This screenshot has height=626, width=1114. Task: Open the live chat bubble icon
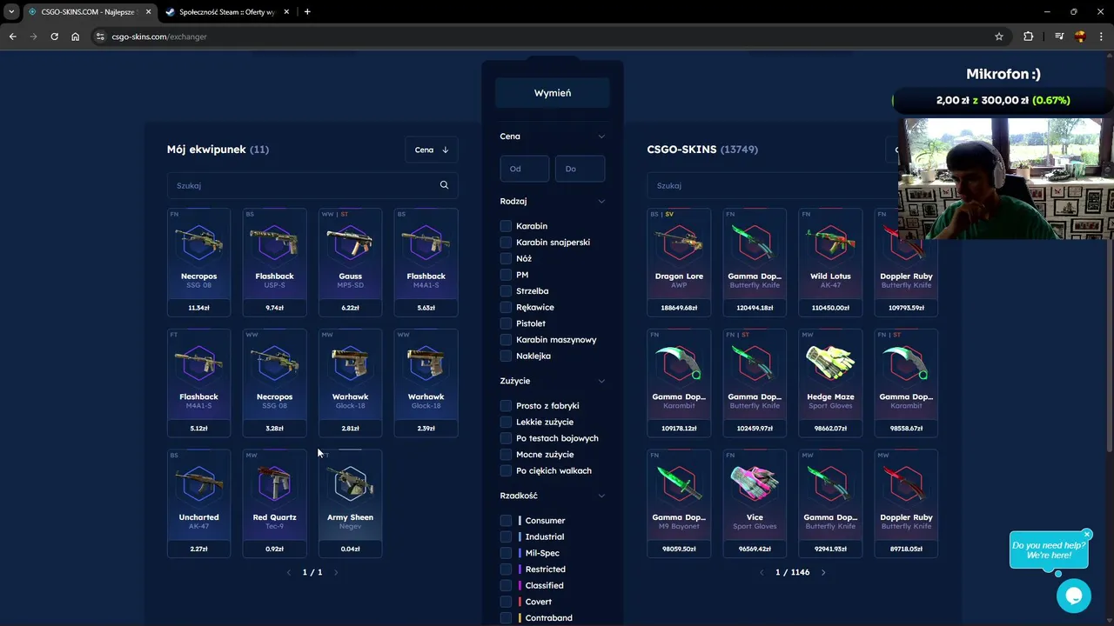pyautogui.click(x=1073, y=596)
